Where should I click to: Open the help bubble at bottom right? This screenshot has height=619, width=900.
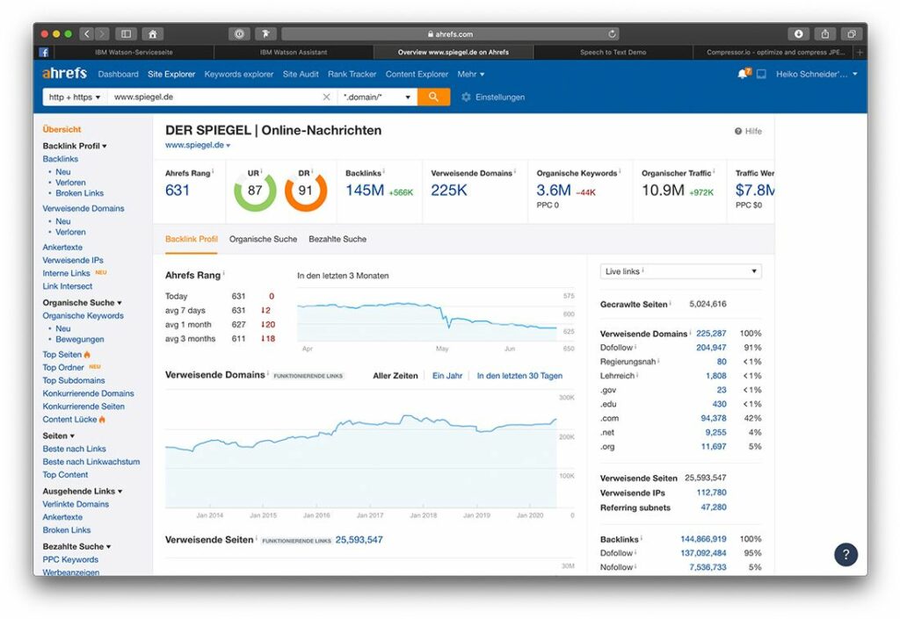point(846,554)
